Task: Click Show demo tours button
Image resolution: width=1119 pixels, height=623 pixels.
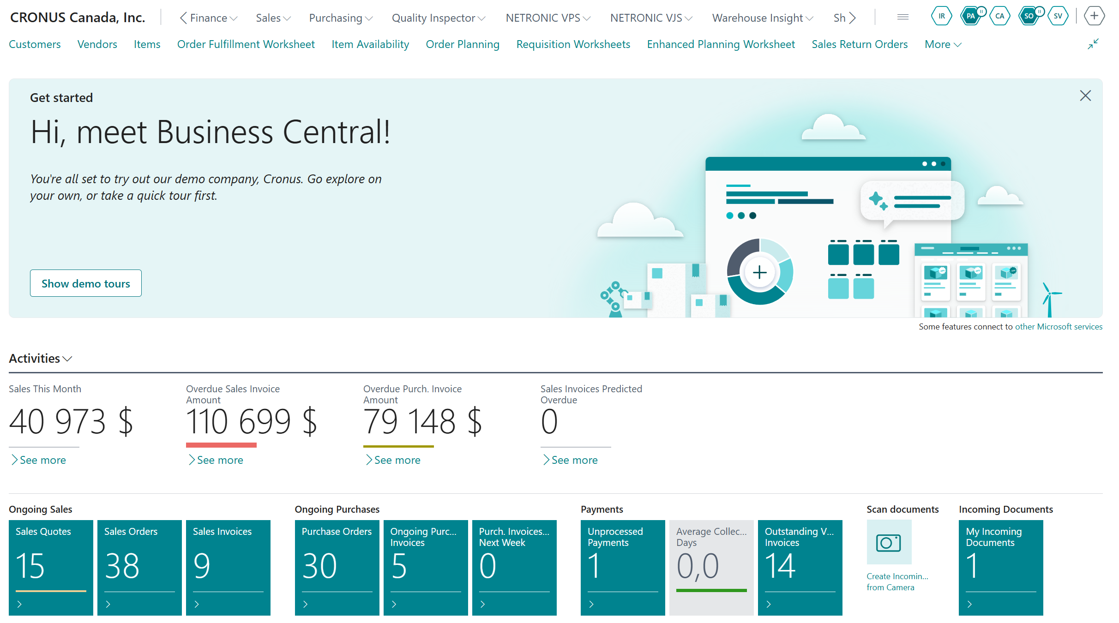Action: (x=86, y=283)
